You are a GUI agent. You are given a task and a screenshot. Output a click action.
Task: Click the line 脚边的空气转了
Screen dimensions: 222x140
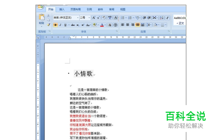(x=80, y=103)
